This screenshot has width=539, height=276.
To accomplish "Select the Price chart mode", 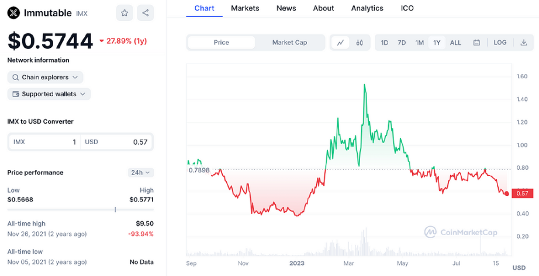I will [222, 43].
